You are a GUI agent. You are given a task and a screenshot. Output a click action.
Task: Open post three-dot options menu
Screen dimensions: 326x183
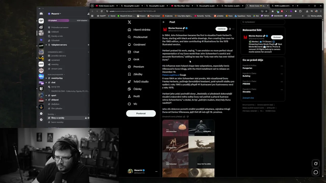tap(233, 29)
